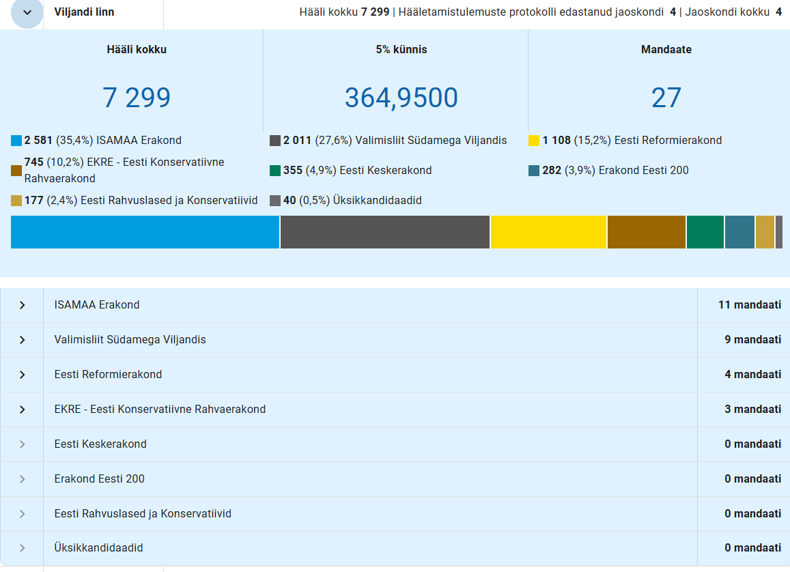This screenshot has height=572, width=790.
Task: Click the yellow Reformierakond bar segment
Action: (548, 232)
